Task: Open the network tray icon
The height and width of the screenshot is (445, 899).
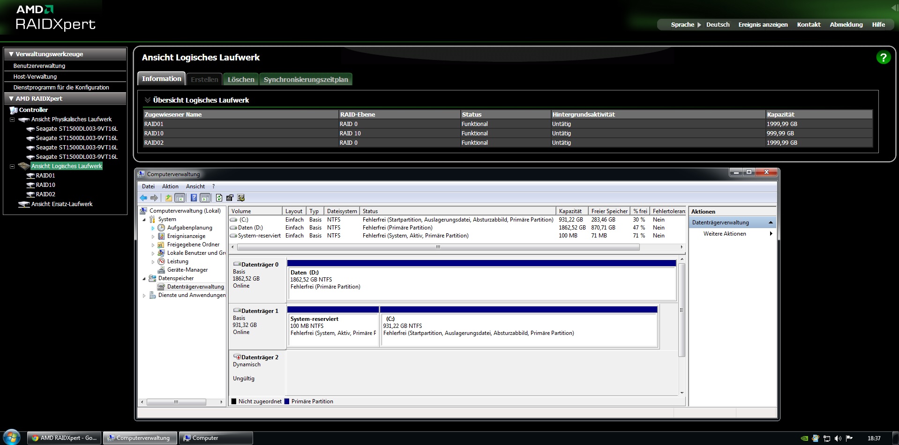Action: tap(827, 438)
